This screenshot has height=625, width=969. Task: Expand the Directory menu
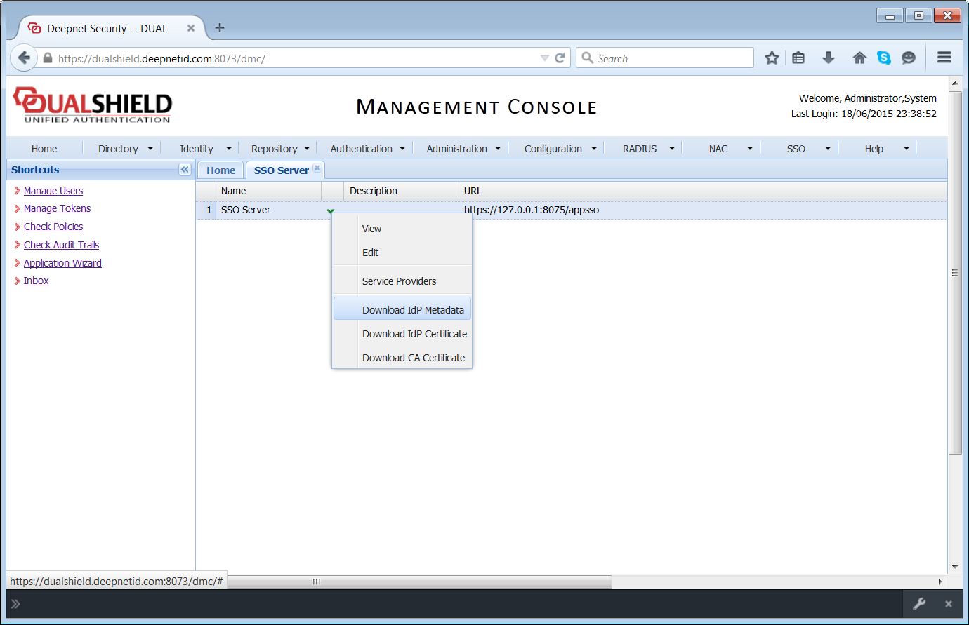click(x=125, y=149)
